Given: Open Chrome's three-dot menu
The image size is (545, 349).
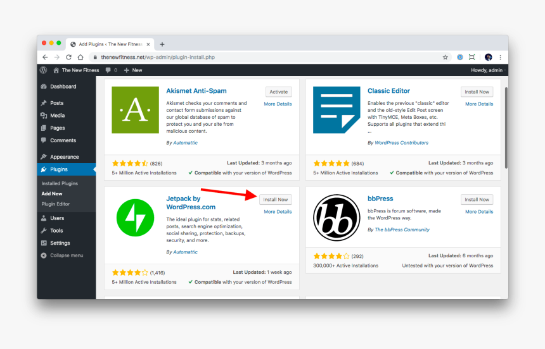Looking at the screenshot, I should (501, 58).
